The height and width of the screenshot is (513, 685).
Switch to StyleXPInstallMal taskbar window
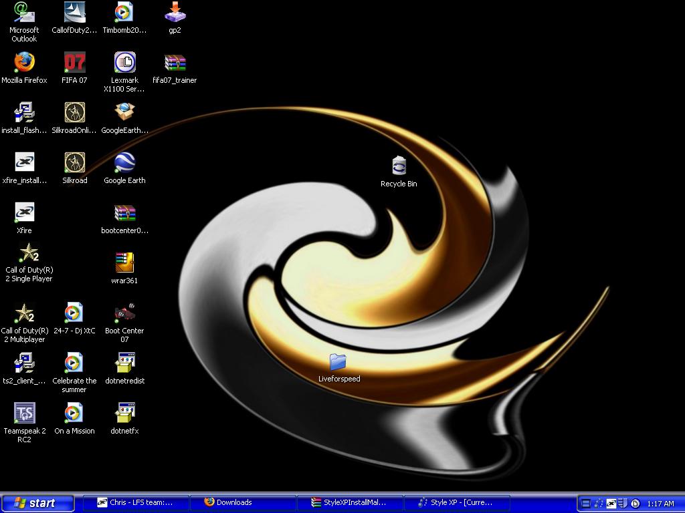[351, 502]
